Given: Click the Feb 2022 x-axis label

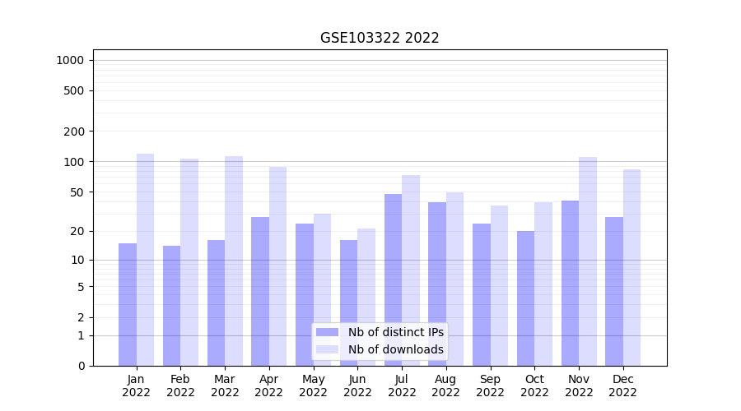Looking at the screenshot, I should pos(180,386).
